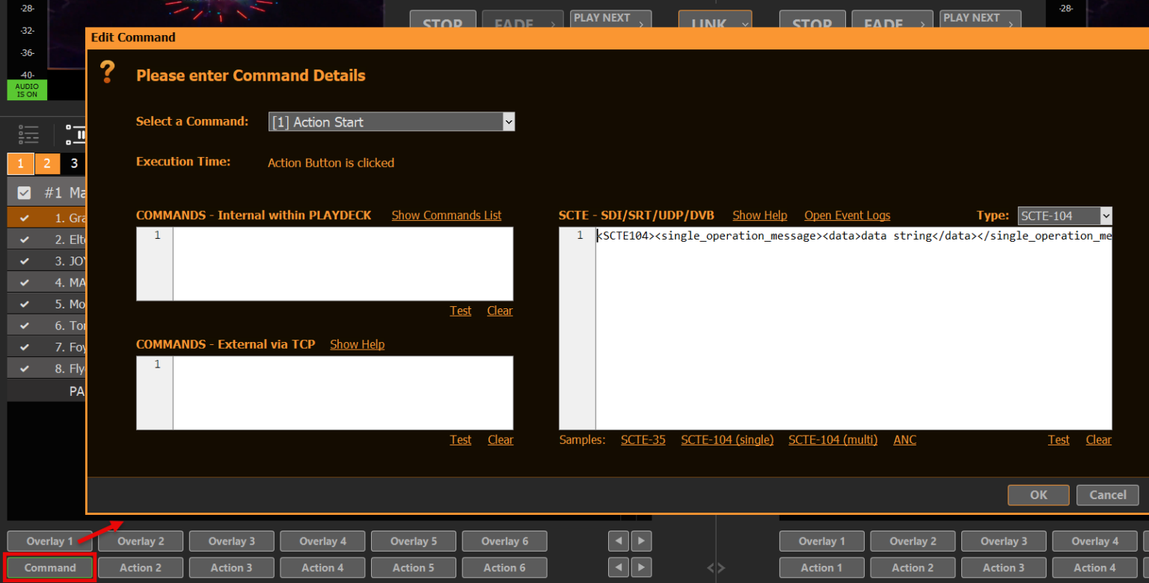Switch to playlist tab 2
The width and height of the screenshot is (1149, 583).
[47, 163]
